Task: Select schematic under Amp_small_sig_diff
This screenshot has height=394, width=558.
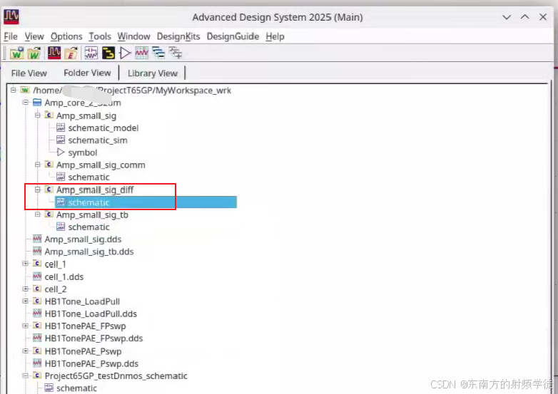Action: [146, 202]
